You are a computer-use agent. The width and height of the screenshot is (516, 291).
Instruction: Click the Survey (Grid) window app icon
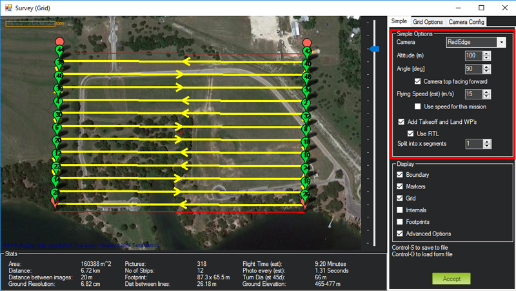click(8, 7)
